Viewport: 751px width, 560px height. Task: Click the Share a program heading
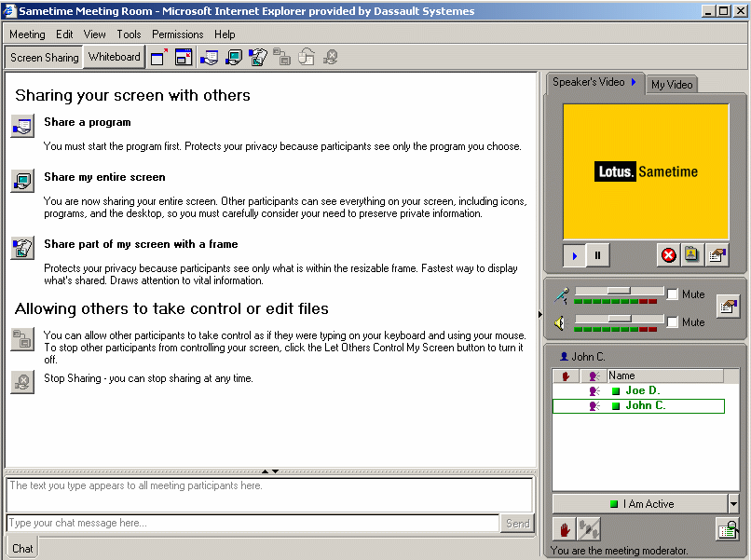[x=88, y=122]
